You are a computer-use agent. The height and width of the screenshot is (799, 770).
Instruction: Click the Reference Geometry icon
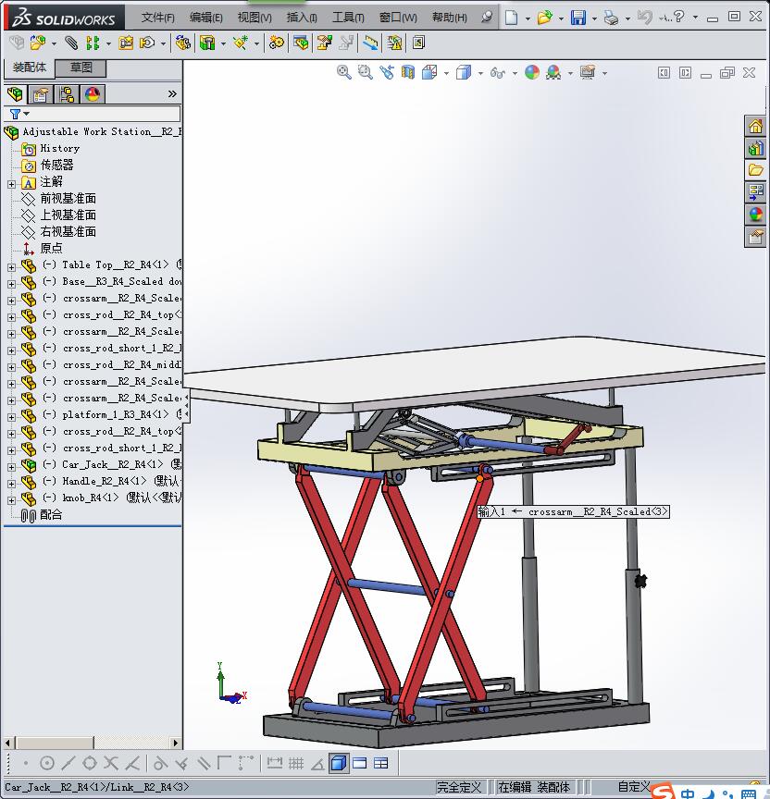tap(241, 43)
